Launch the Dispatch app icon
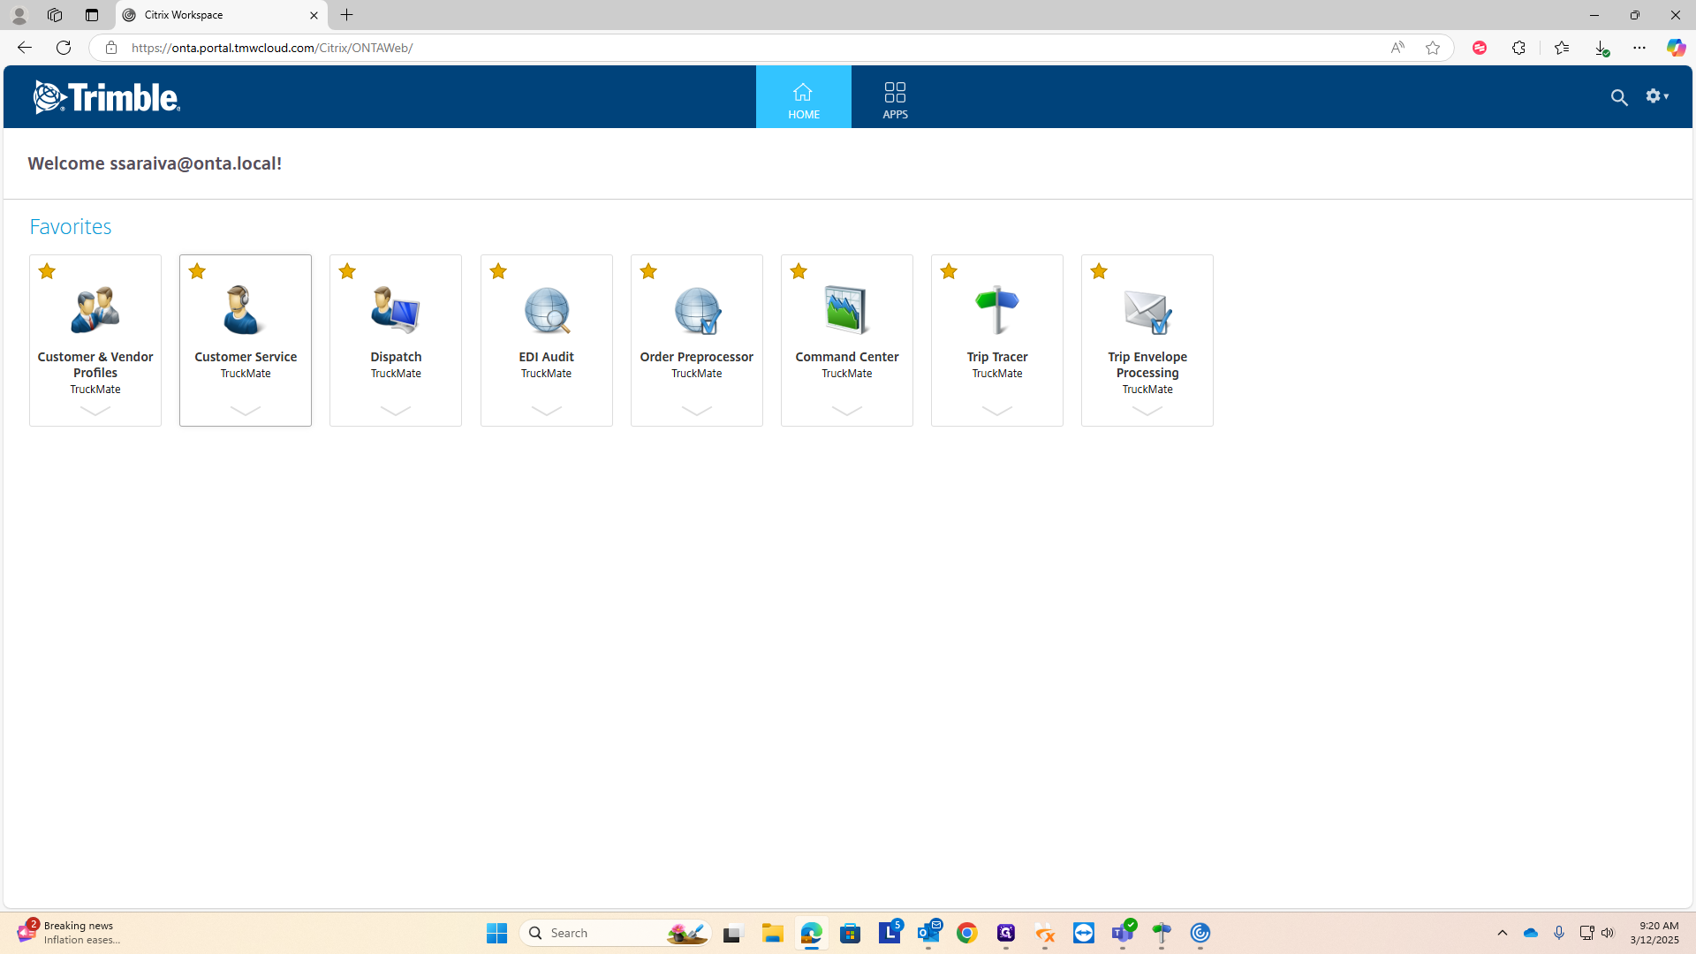Image resolution: width=1696 pixels, height=954 pixels. pos(395,310)
